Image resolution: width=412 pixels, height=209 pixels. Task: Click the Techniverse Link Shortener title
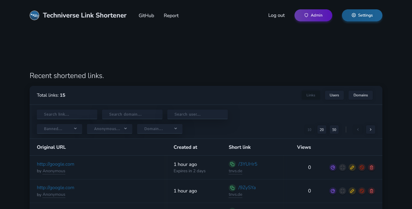tap(85, 15)
